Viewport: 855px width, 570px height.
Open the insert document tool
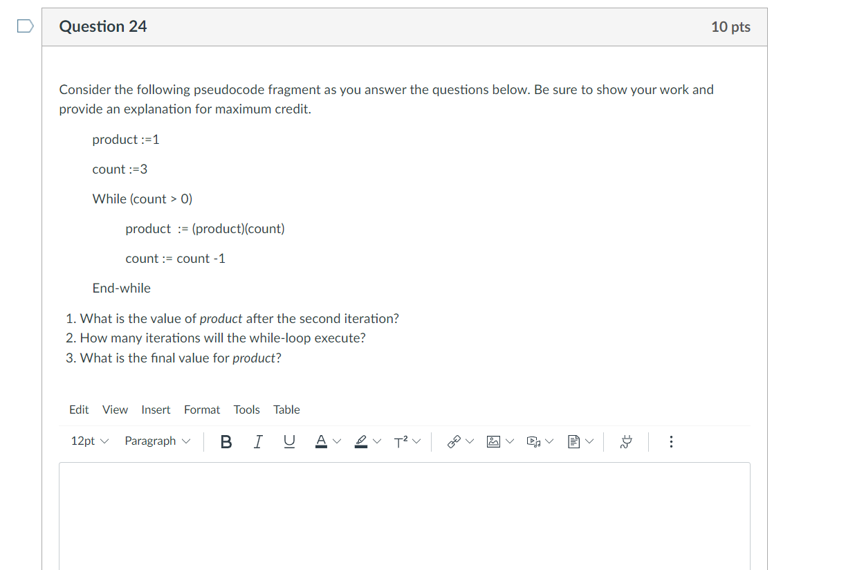click(575, 441)
